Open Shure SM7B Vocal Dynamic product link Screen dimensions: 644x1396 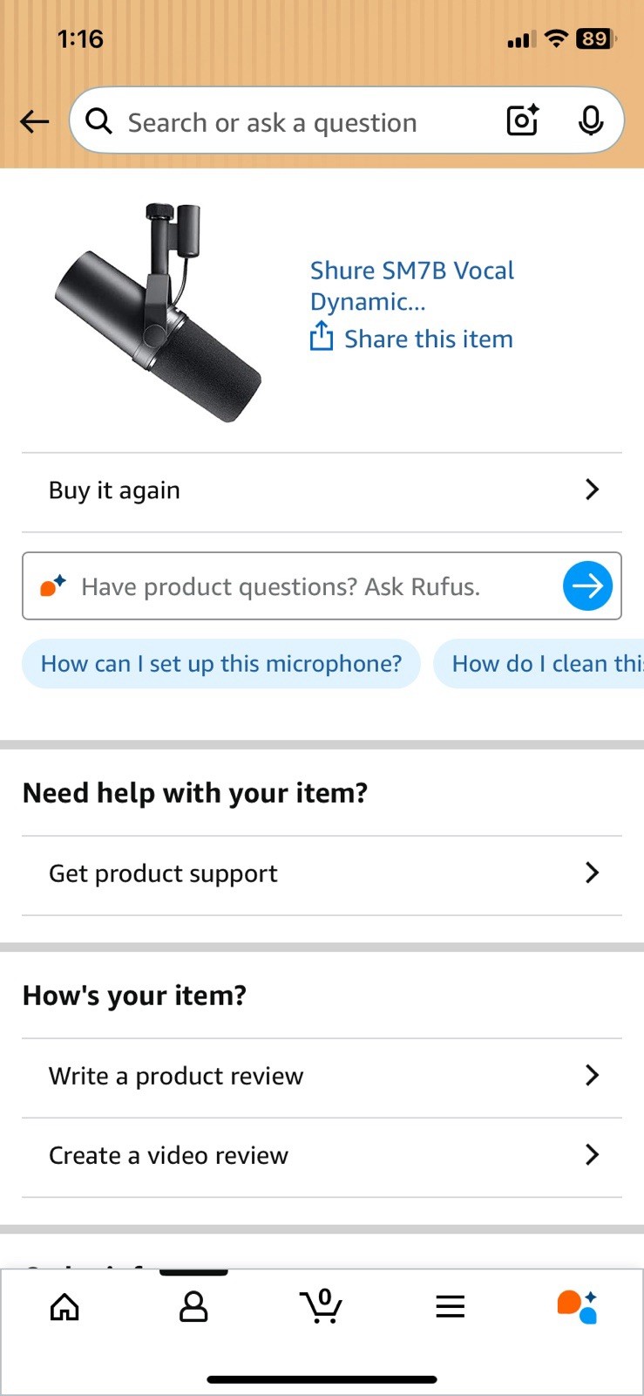pyautogui.click(x=411, y=285)
